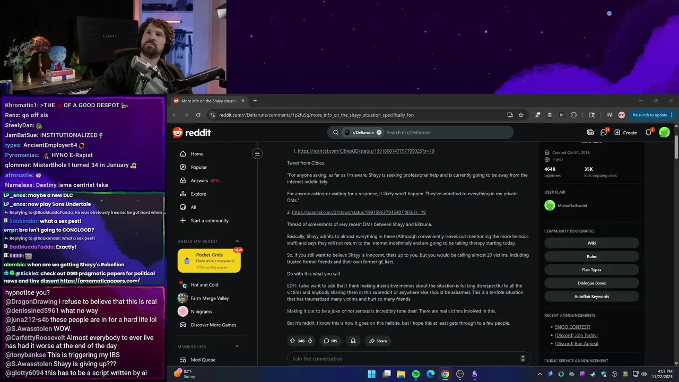Viewport: 679px width, 382px height.
Task: Open the 105 comments button
Action: (330, 341)
